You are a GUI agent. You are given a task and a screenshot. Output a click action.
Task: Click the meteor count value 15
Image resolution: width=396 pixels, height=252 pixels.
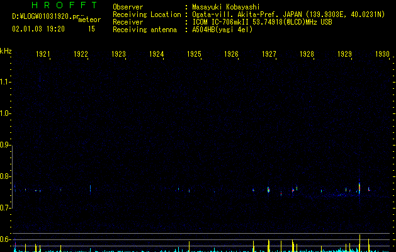point(91,29)
